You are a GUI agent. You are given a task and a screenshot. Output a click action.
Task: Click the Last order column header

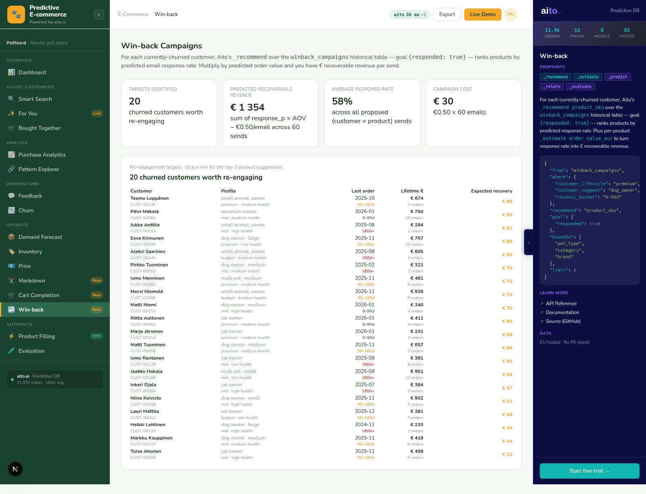click(363, 191)
